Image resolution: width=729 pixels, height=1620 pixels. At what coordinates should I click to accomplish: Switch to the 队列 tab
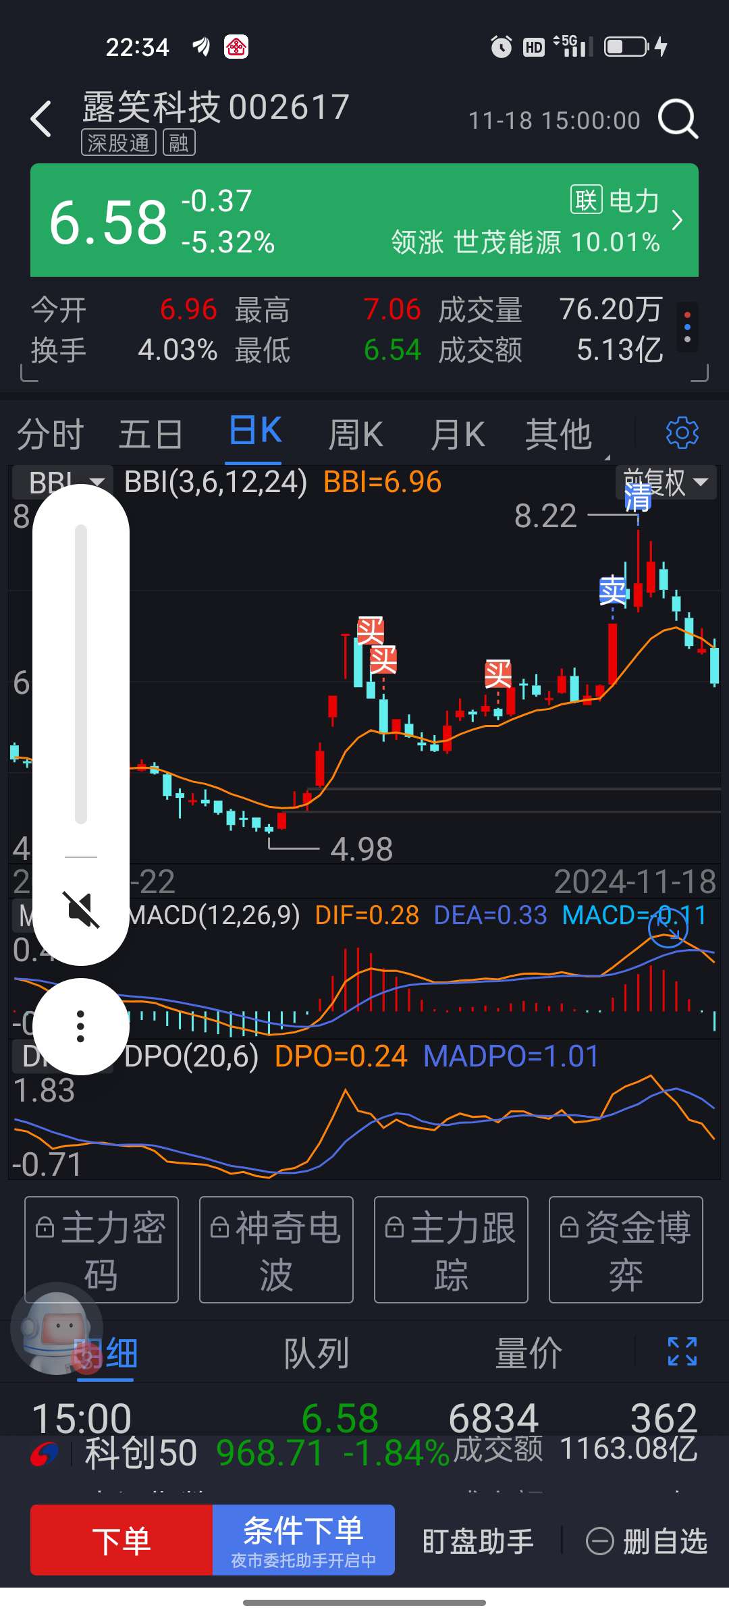click(317, 1353)
